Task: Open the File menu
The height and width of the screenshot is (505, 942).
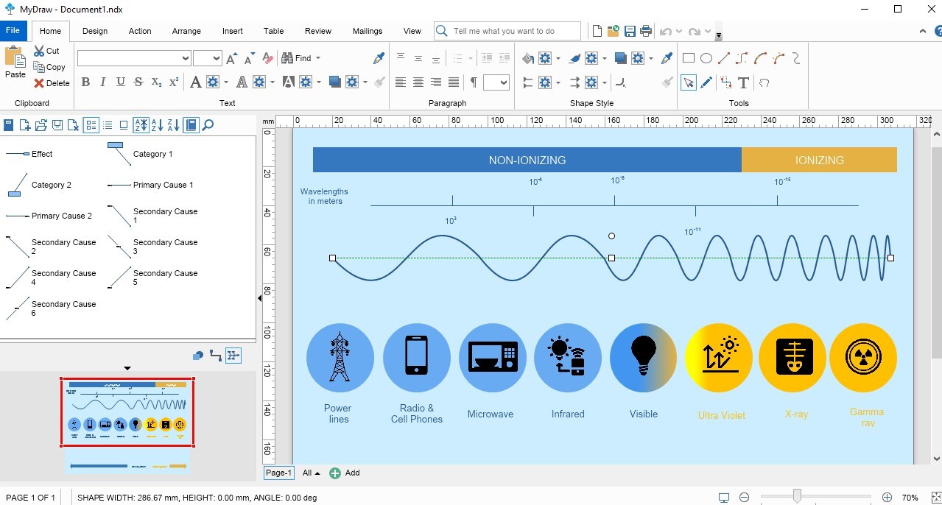Action: tap(13, 31)
